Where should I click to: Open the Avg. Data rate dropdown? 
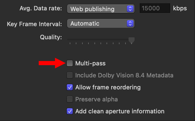coord(101,9)
